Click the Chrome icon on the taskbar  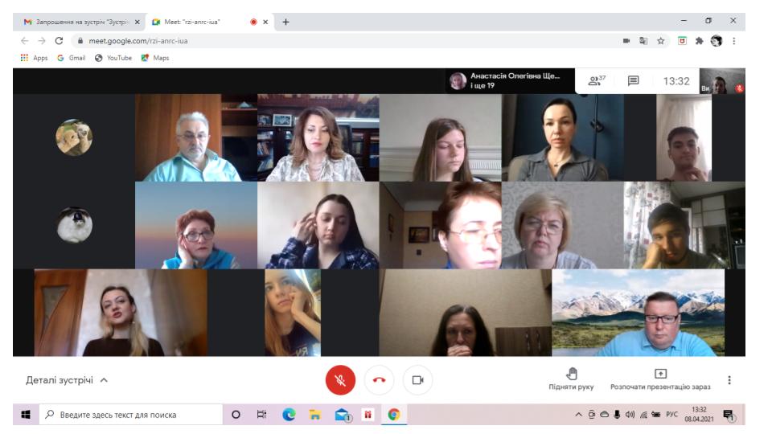coord(394,415)
